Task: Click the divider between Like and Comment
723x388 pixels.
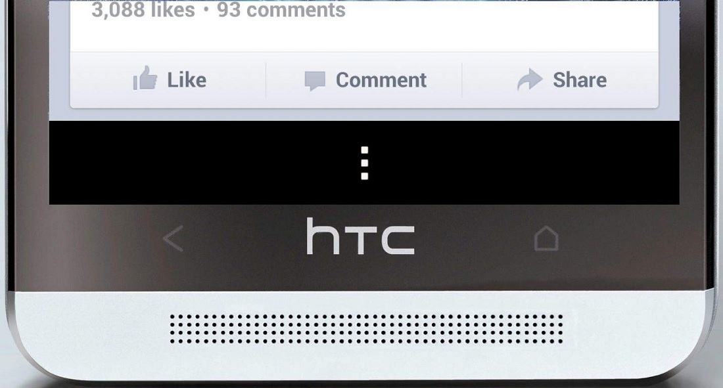Action: 266,80
